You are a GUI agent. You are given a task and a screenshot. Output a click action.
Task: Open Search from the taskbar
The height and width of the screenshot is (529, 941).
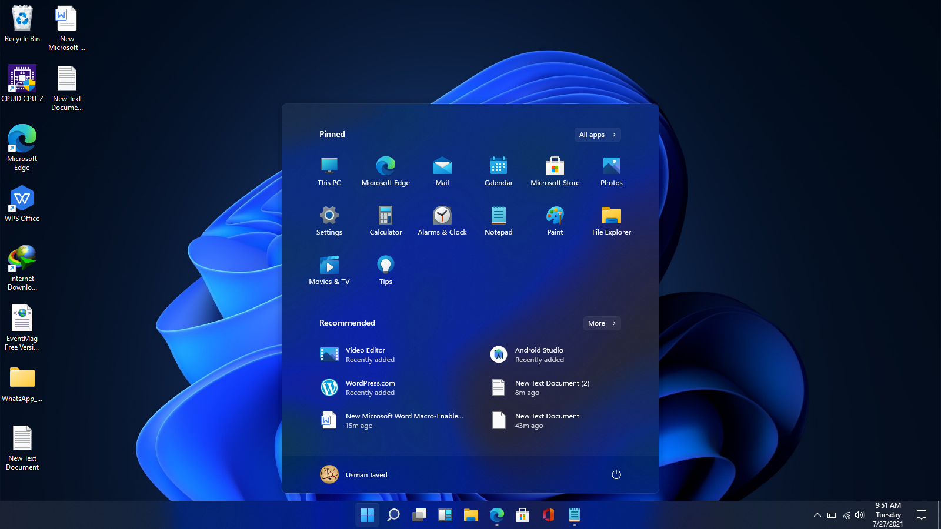[393, 515]
